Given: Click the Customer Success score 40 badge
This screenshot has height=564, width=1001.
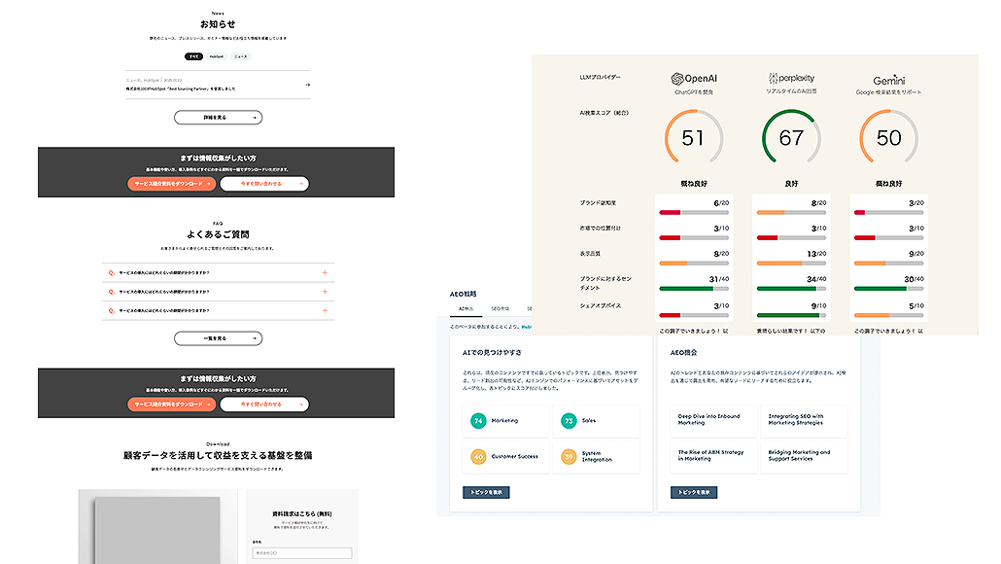Looking at the screenshot, I should pos(478,456).
